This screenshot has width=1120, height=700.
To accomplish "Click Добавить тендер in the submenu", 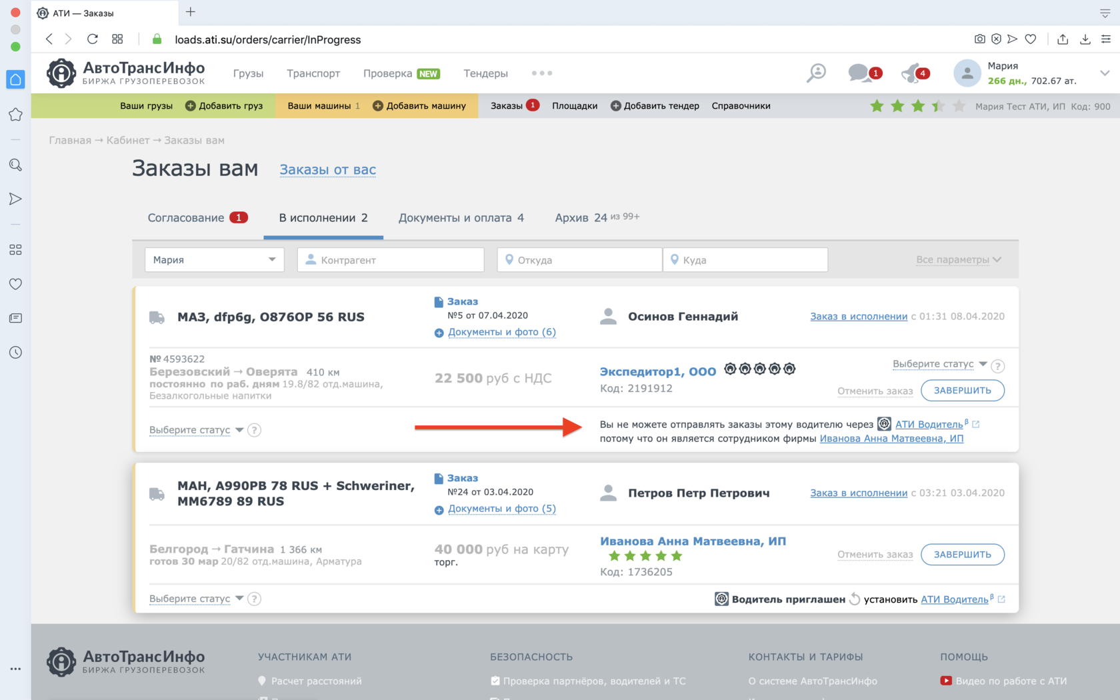I will tap(655, 106).
